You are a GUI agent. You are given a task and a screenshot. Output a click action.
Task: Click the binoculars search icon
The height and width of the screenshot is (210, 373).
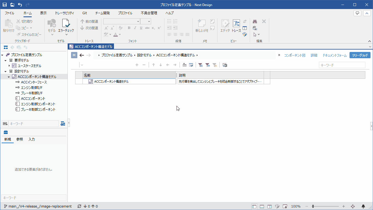point(255,21)
